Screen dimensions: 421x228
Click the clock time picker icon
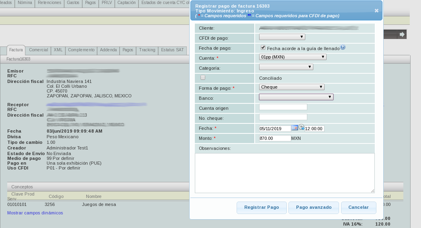pos(301,127)
